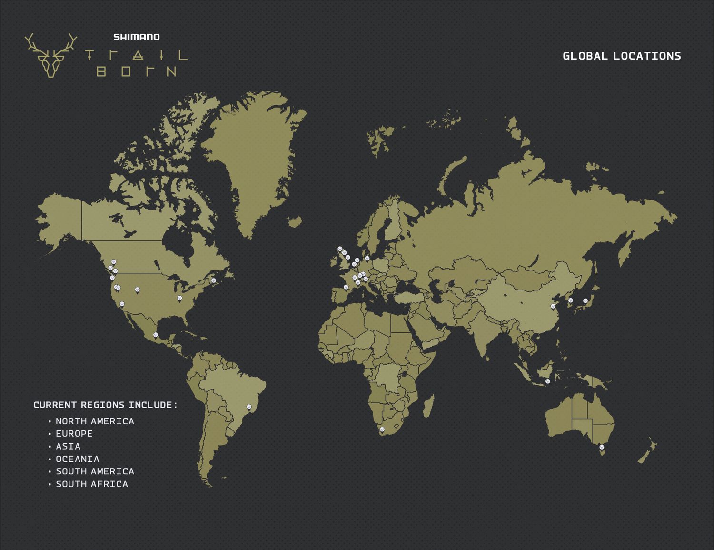Click the Japan location pin

click(x=585, y=301)
